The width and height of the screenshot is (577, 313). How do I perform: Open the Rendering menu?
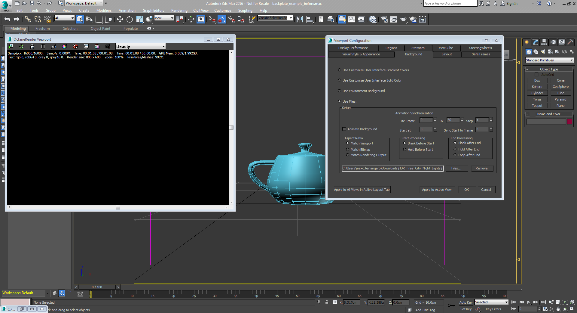coord(179,11)
